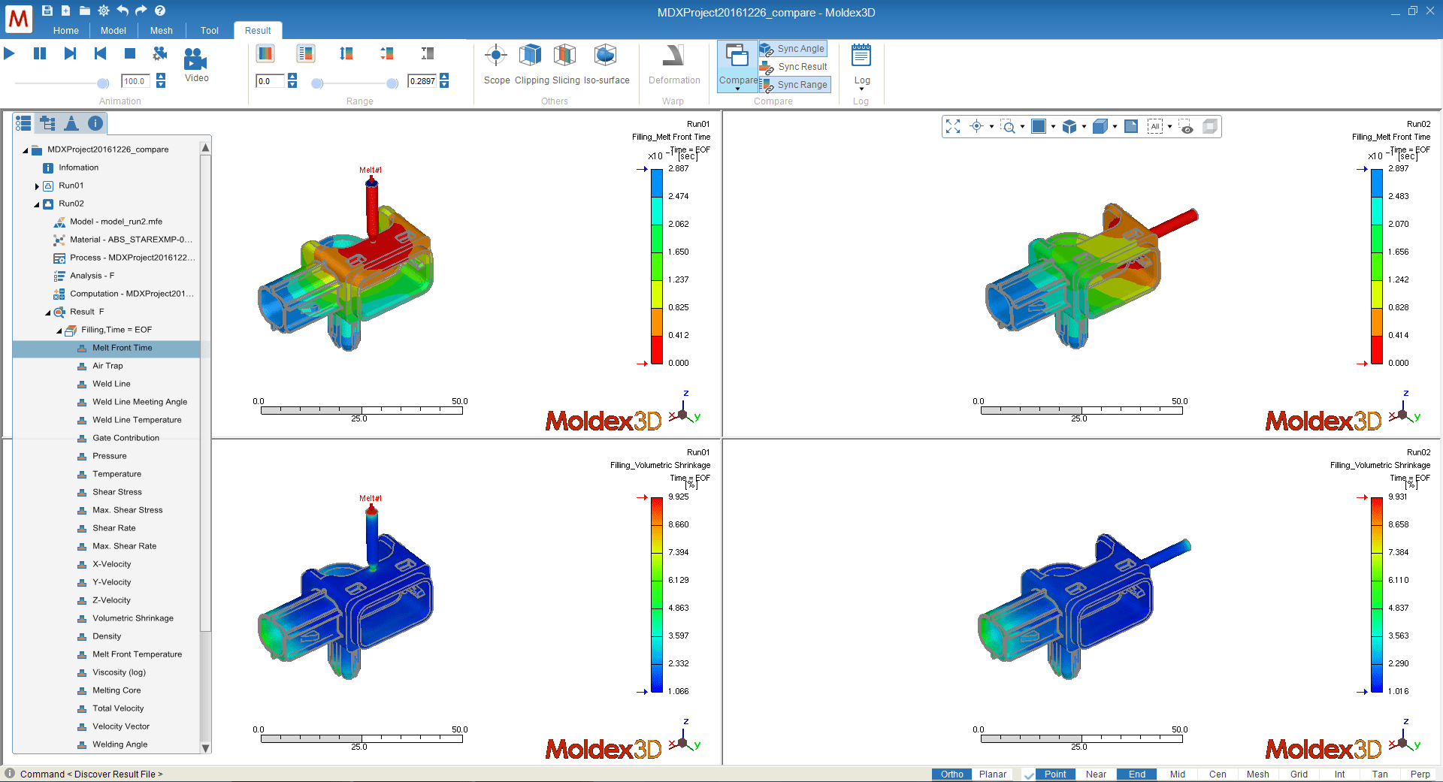Stop the animation playback

[130, 53]
